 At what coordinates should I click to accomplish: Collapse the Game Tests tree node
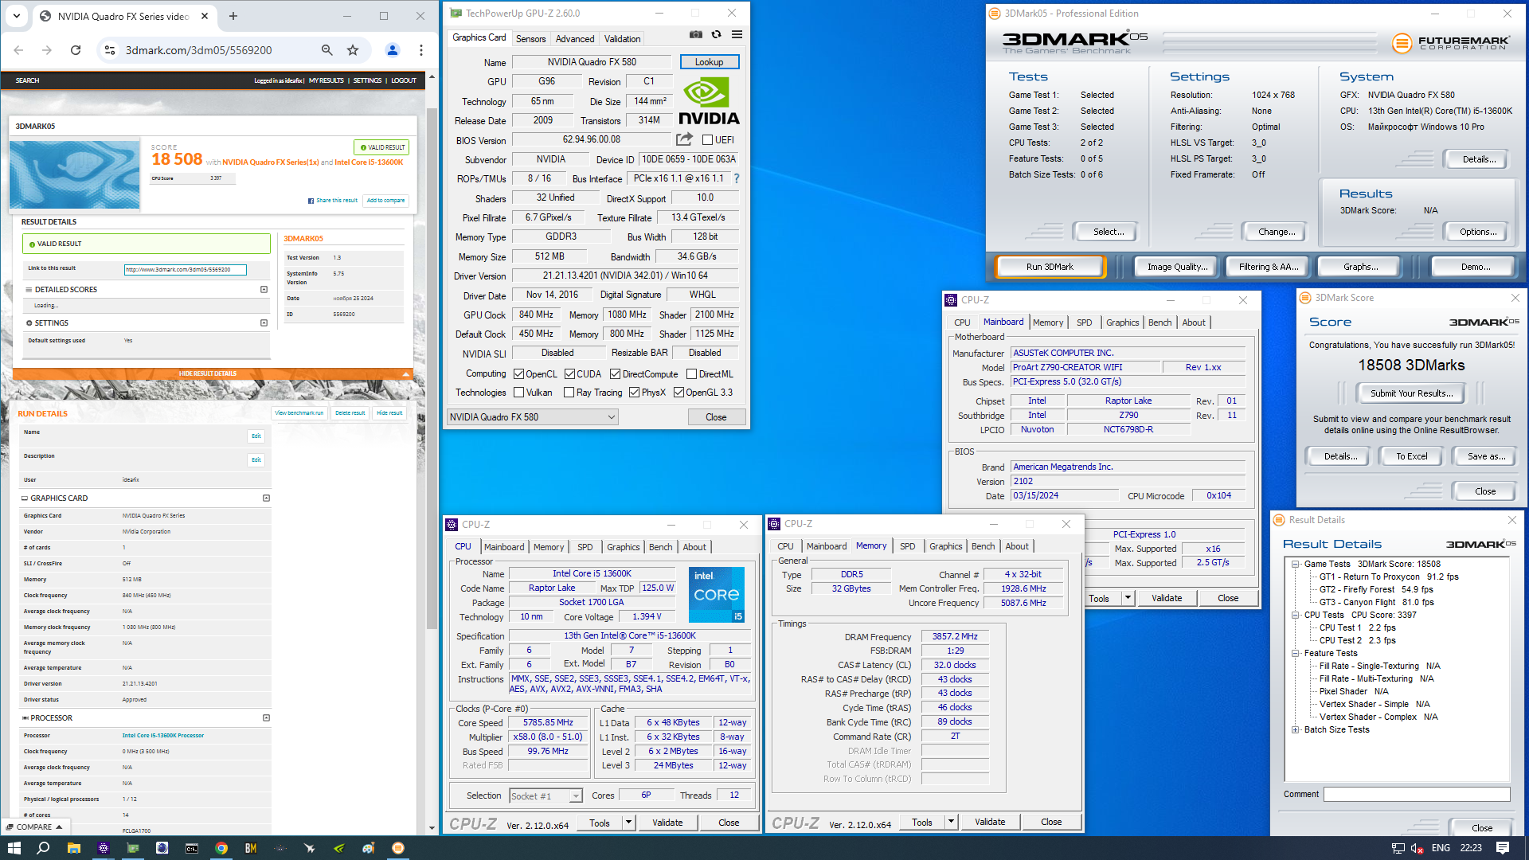click(x=1296, y=564)
